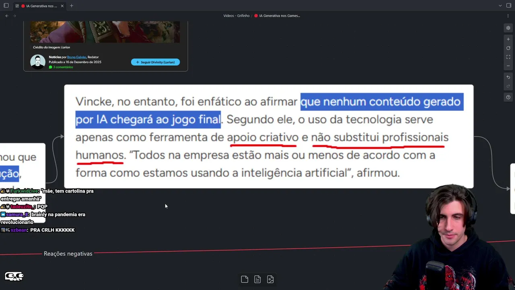The image size is (515, 290).
Task: Click the Seguir Divinity (Larian) button
Action: pos(155,62)
